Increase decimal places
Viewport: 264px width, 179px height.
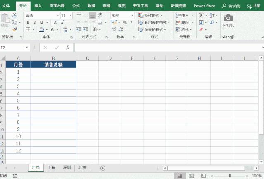tap(114, 30)
